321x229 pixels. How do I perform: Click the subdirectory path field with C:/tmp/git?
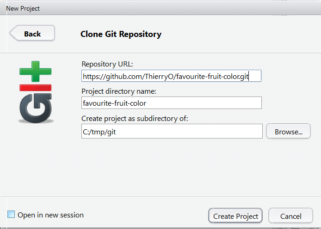172,131
